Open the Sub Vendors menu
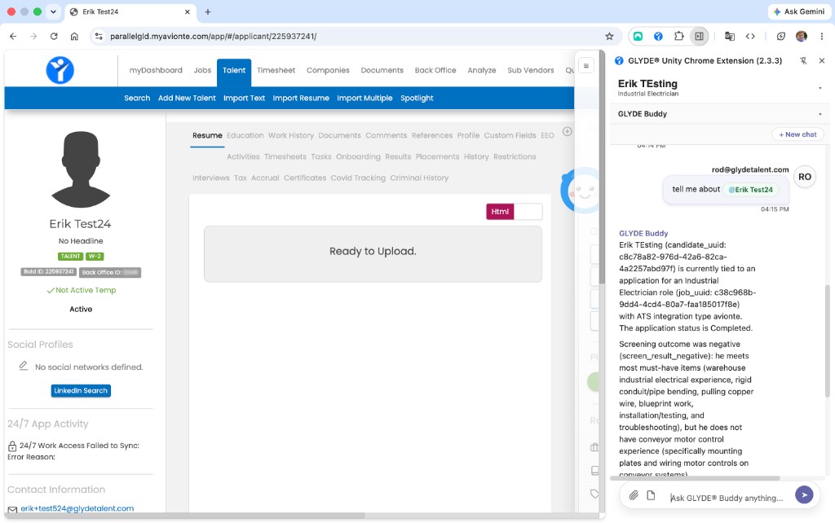 point(530,70)
